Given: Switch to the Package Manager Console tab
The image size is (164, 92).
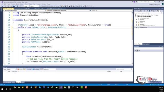Looking at the screenshot, I should coord(9,82).
